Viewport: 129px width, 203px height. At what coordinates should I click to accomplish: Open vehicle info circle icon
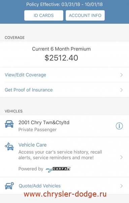point(119,126)
